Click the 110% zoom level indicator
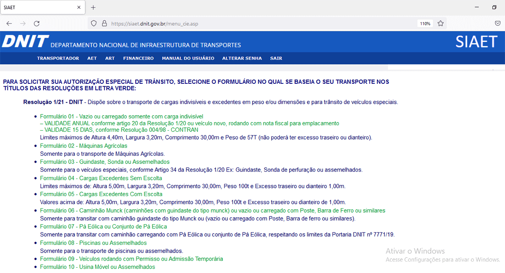The height and width of the screenshot is (273, 505). point(425,24)
